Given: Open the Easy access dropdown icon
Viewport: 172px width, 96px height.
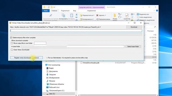Looking at the screenshot, I should [120, 17].
